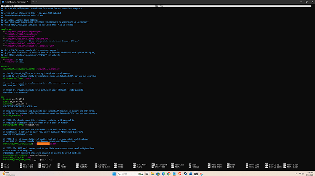The image size is (315, 176).
Task: Click the Execute shortcut label
Action: (83, 165)
